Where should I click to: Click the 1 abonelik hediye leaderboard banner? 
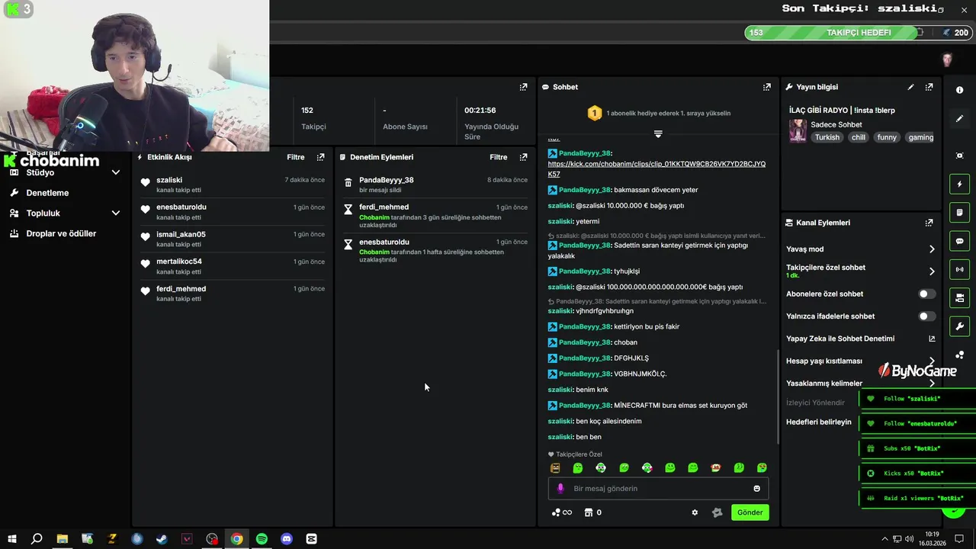(x=659, y=113)
